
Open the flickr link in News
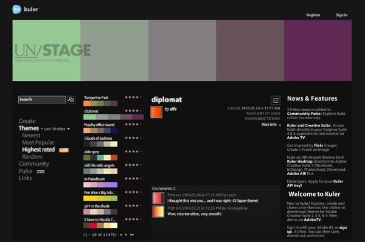318,145
